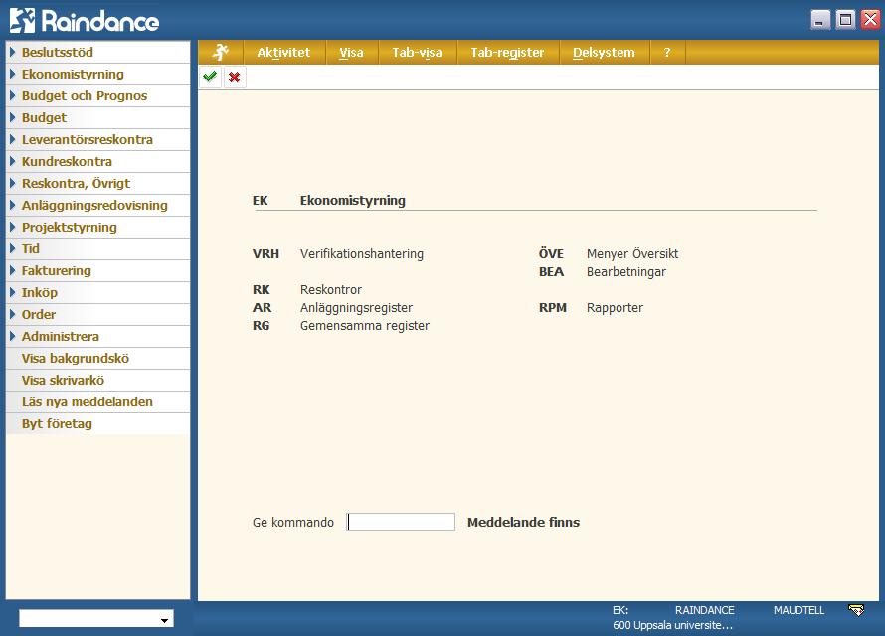The image size is (885, 636).
Task: Expand the Fakturering arrow
Action: 12,270
